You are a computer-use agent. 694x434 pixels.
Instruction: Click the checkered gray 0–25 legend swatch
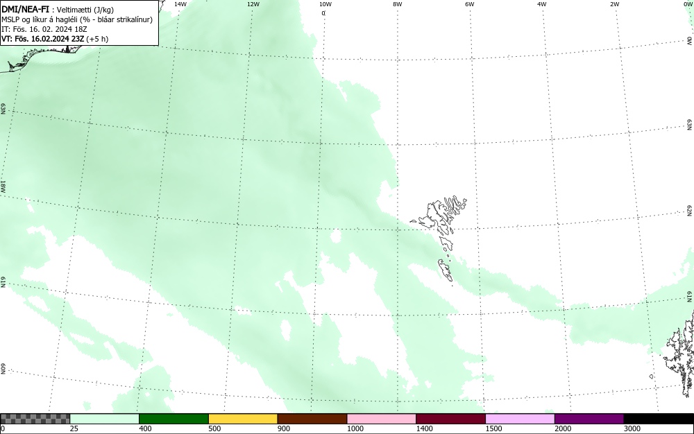[x=35, y=419]
